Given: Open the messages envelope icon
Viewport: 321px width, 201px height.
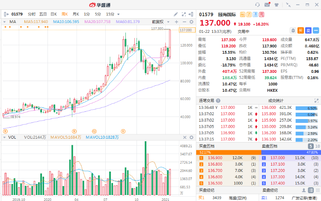Looking at the screenshot, I should click(267, 5).
